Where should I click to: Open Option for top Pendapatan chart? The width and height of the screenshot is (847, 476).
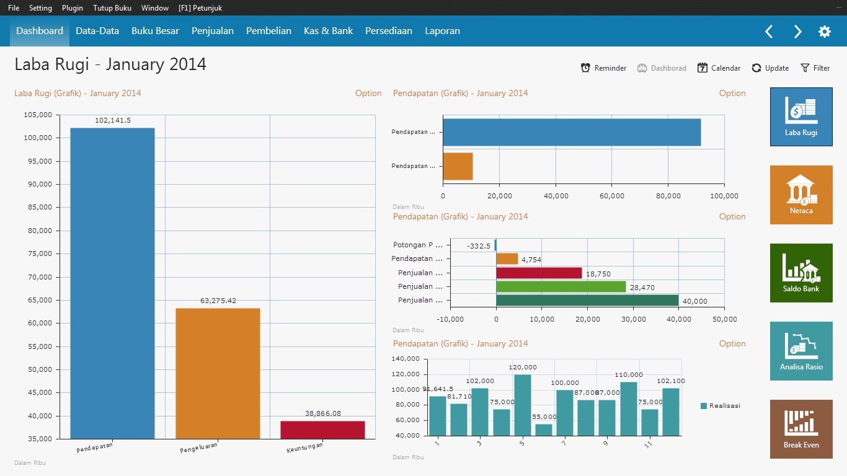(x=732, y=93)
